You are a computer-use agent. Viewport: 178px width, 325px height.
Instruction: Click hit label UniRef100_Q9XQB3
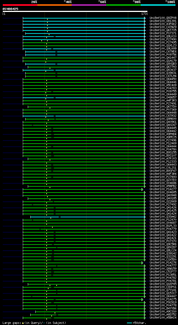pyautogui.click(x=163, y=64)
